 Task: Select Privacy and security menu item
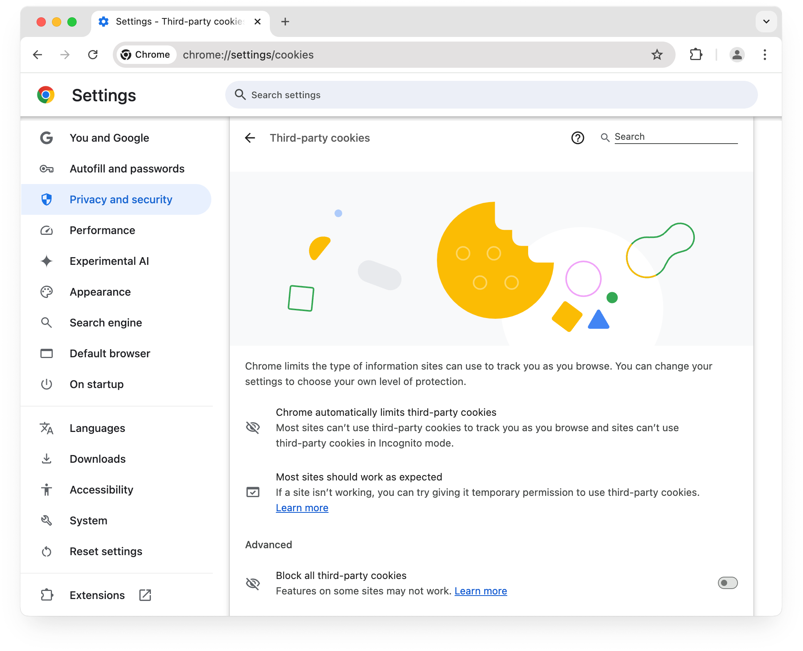pos(122,199)
